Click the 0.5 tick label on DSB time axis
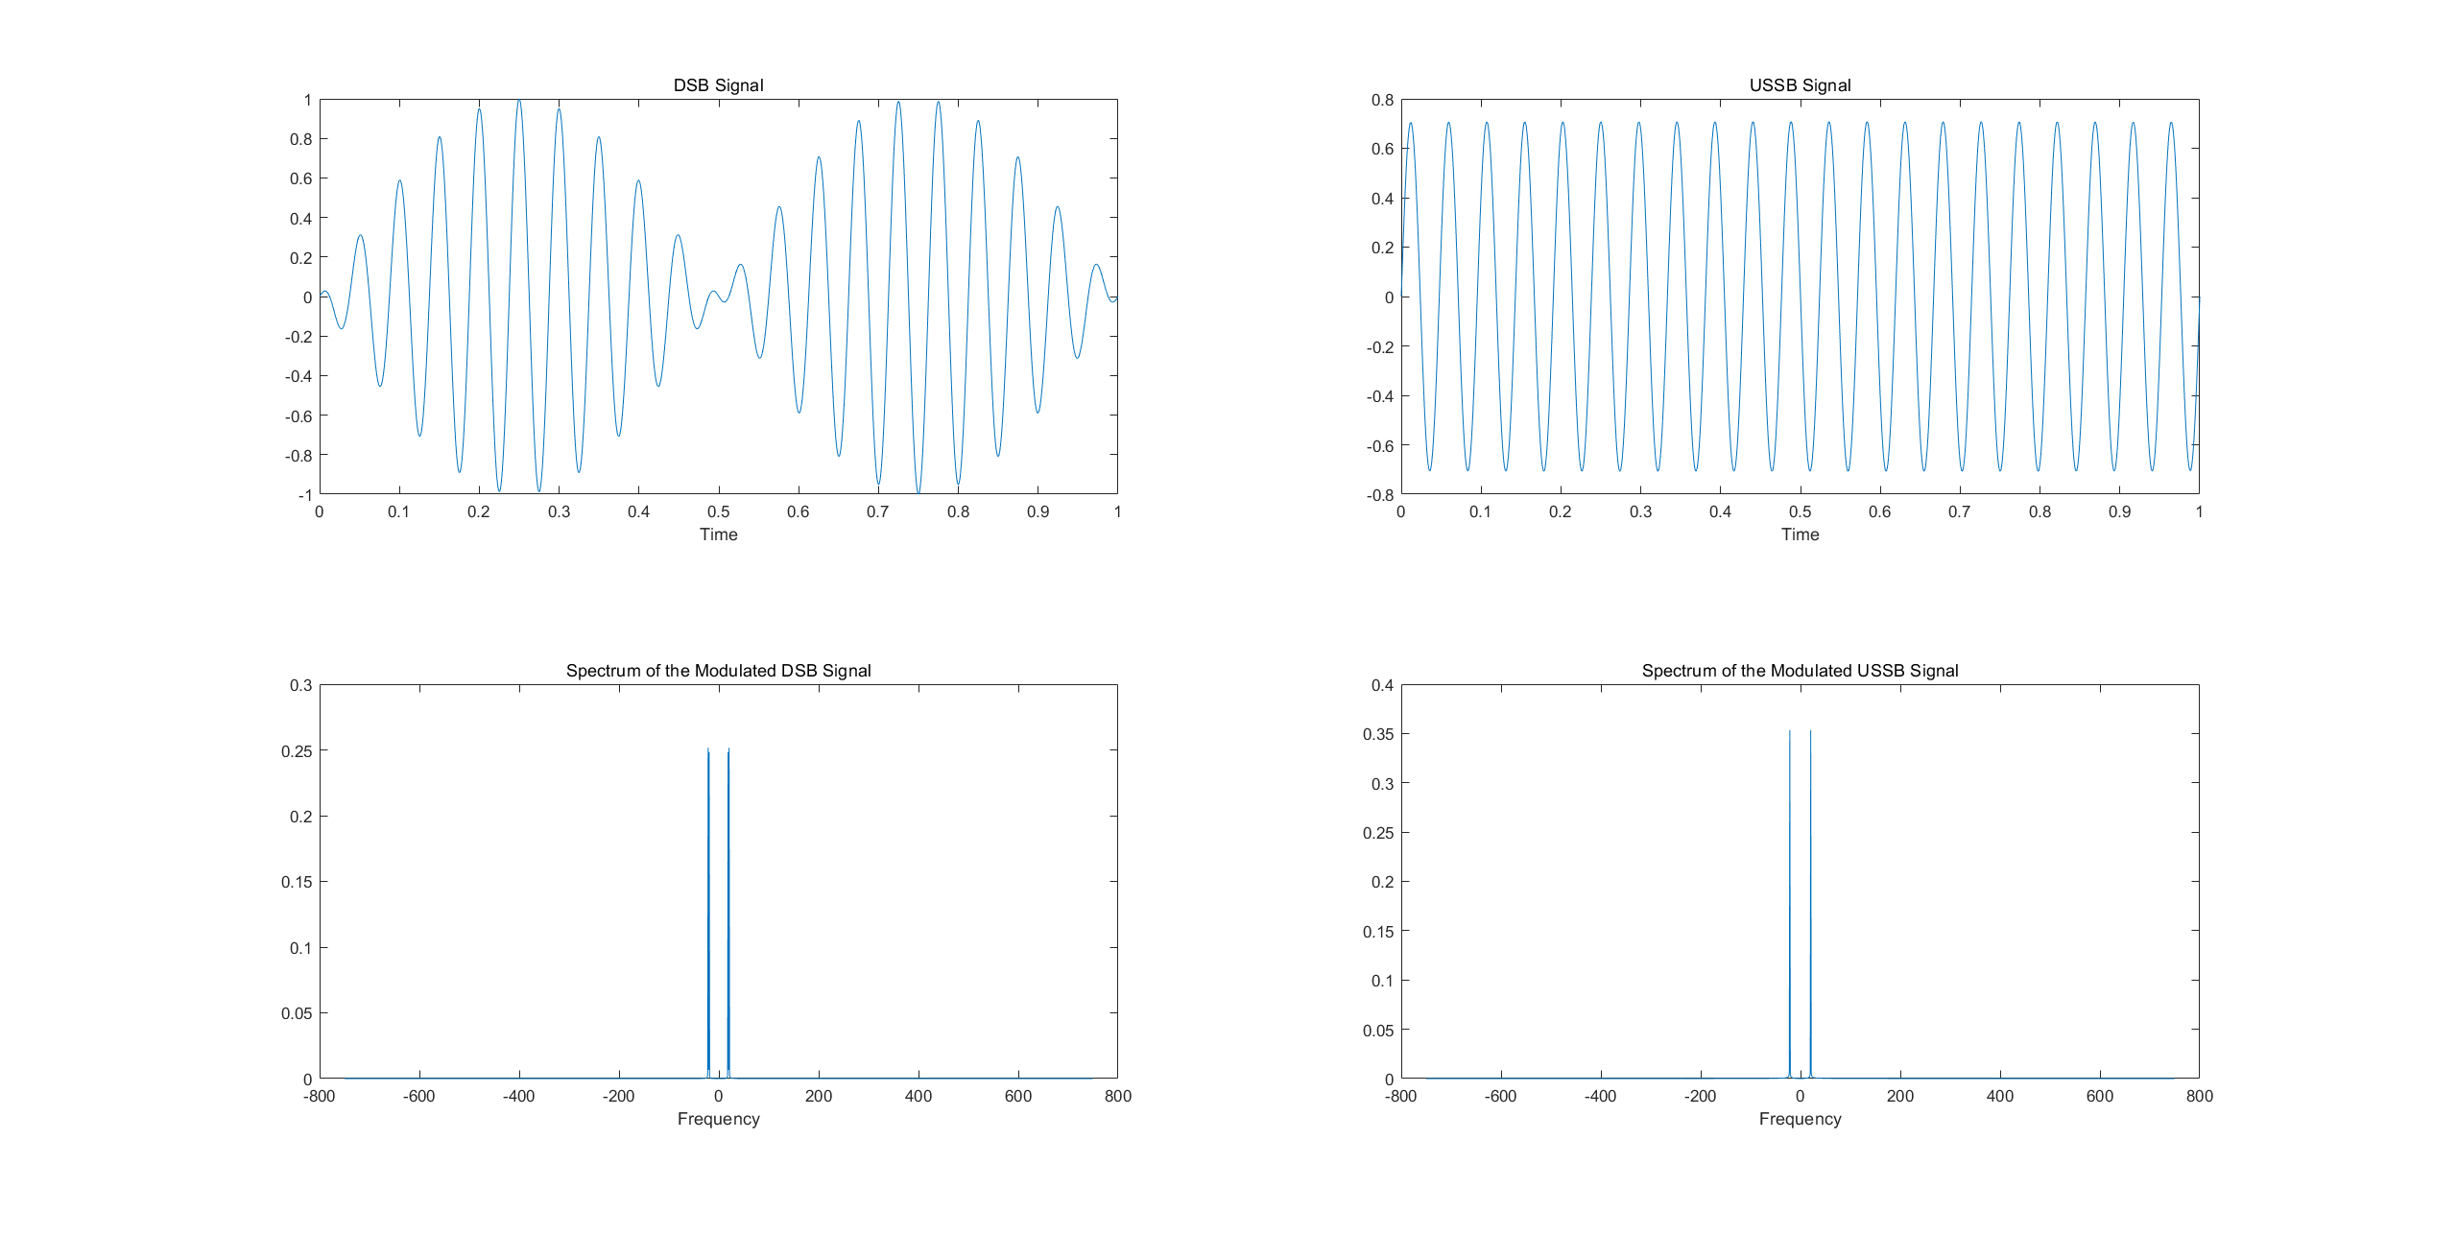 click(x=718, y=512)
